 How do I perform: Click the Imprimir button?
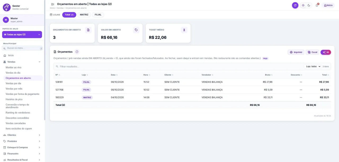[x=296, y=52]
